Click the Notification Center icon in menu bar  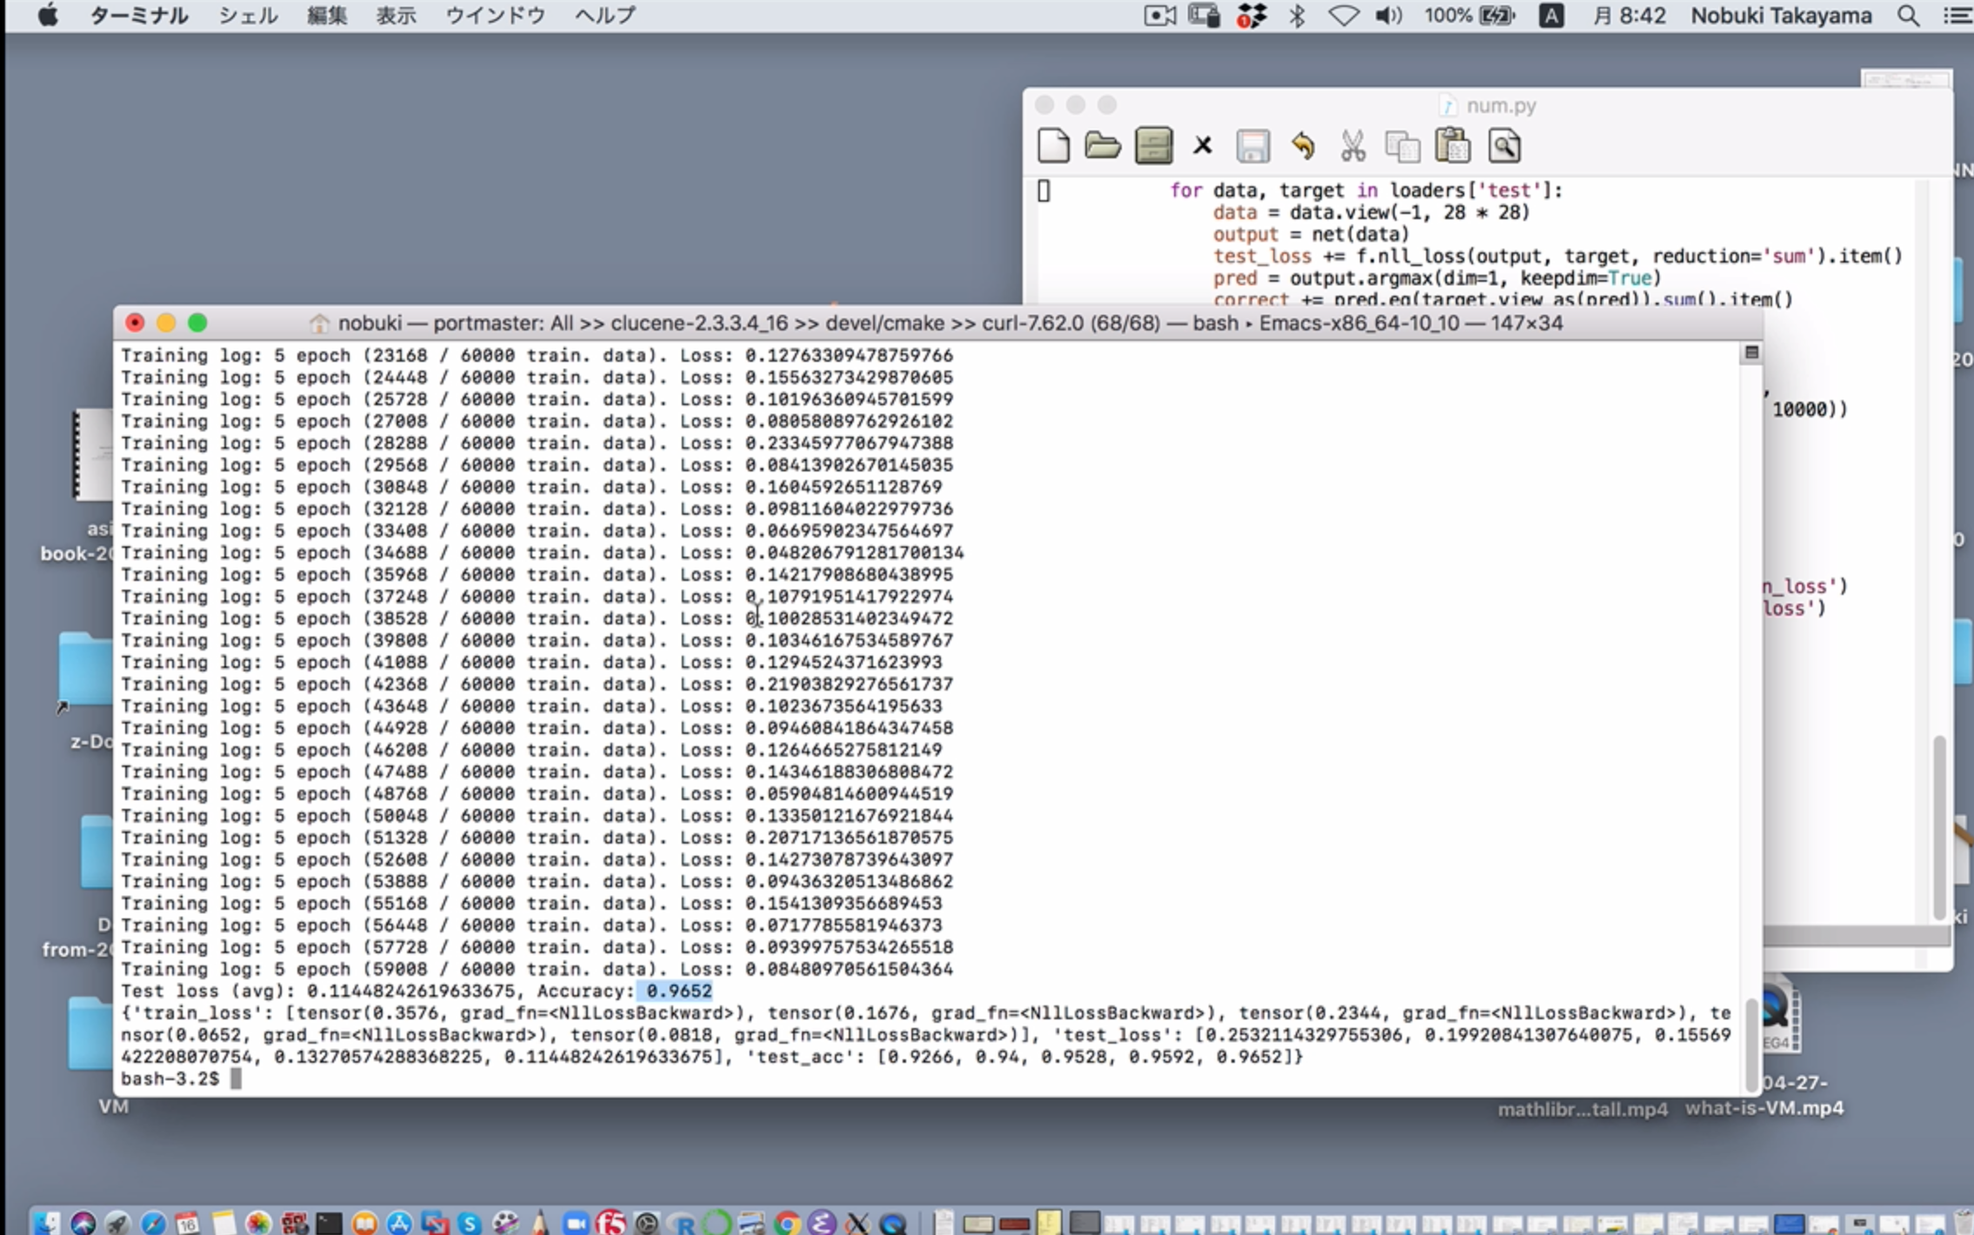[x=1957, y=16]
